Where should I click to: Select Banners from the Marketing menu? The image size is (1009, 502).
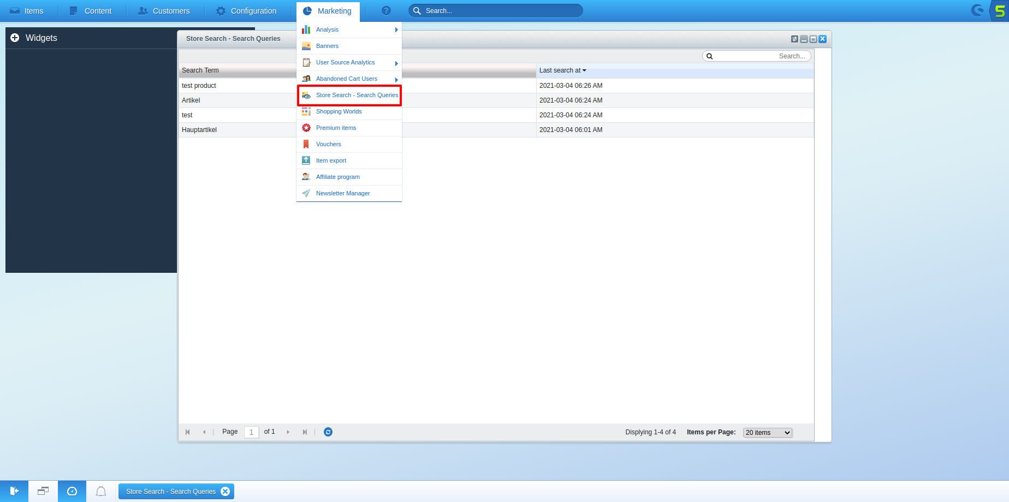click(349, 46)
